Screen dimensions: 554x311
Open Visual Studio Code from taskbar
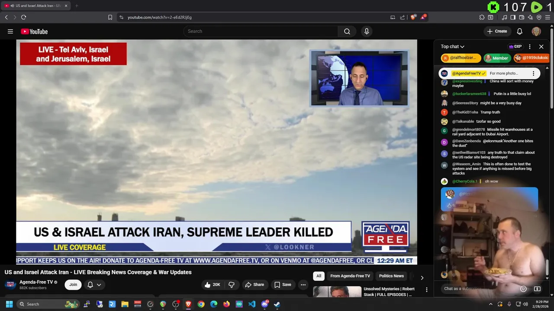click(x=252, y=304)
